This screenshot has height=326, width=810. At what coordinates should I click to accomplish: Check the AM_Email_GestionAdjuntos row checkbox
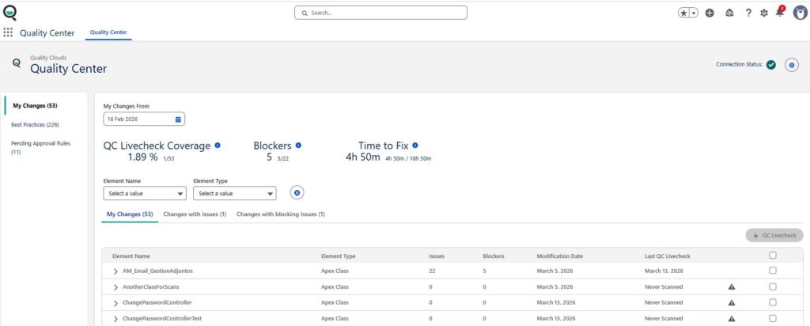773,271
